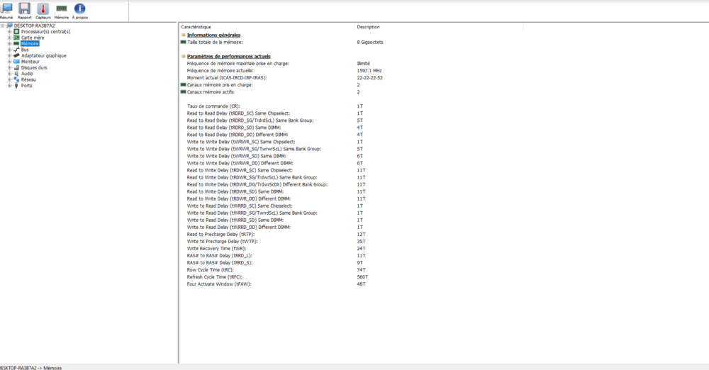Screen dimensions: 709x370
Task: Select Réseau in the device tree
Action: click(28, 79)
